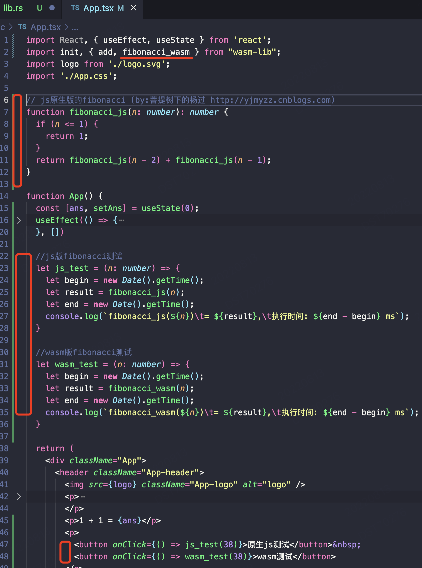Click the breadcrumb chevron after App.tsx
The image size is (422, 568).
(x=66, y=27)
